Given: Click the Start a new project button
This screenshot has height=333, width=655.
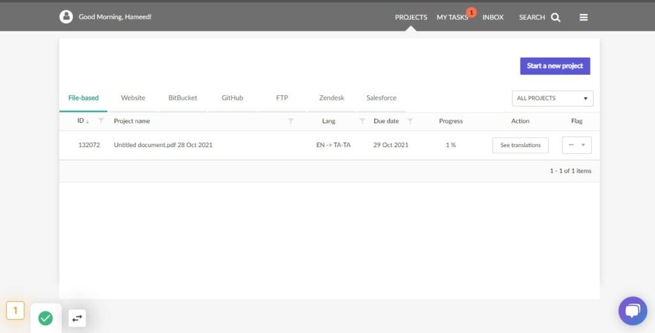Looking at the screenshot, I should pos(555,66).
